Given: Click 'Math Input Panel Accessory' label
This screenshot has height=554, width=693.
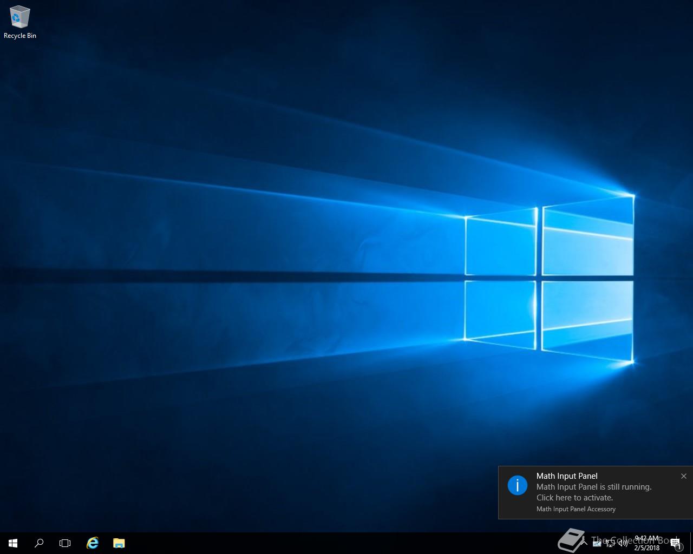Looking at the screenshot, I should [576, 509].
